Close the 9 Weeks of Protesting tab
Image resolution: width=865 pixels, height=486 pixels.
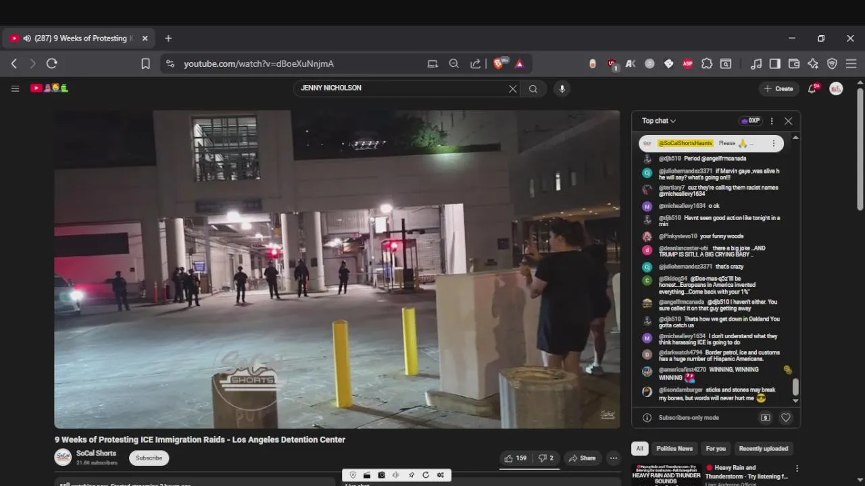point(145,38)
